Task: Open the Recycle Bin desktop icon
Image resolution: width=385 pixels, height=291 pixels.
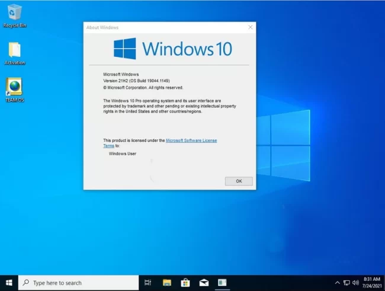Action: [x=14, y=13]
